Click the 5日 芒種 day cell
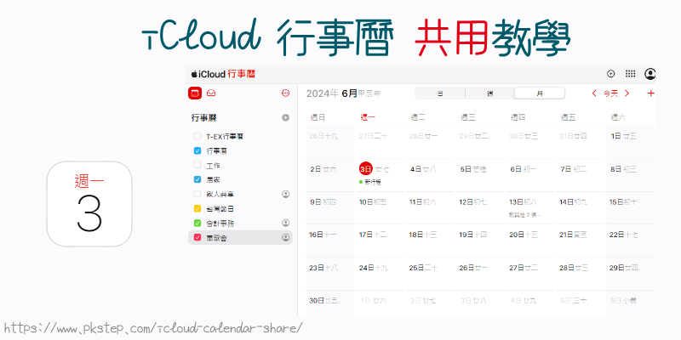This screenshot has height=340, width=681. pos(479,174)
